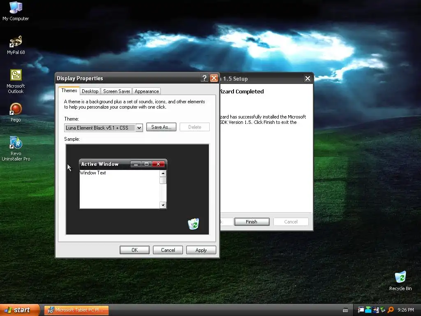Image resolution: width=421 pixels, height=316 pixels.
Task: Click the 'Theme:' label
Action: tap(72, 119)
